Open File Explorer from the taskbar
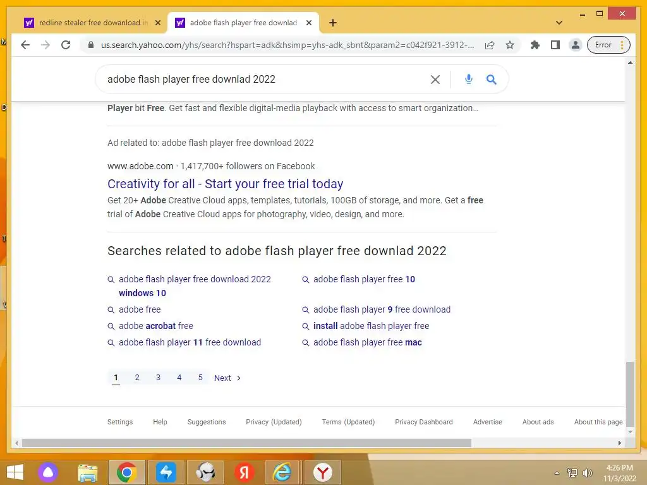This screenshot has width=647, height=485. click(88, 472)
